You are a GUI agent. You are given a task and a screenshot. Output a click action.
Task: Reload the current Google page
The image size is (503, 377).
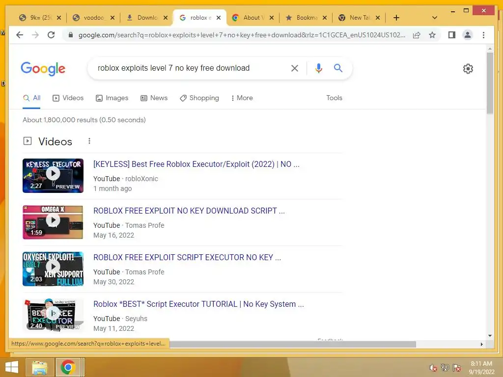(x=51, y=35)
